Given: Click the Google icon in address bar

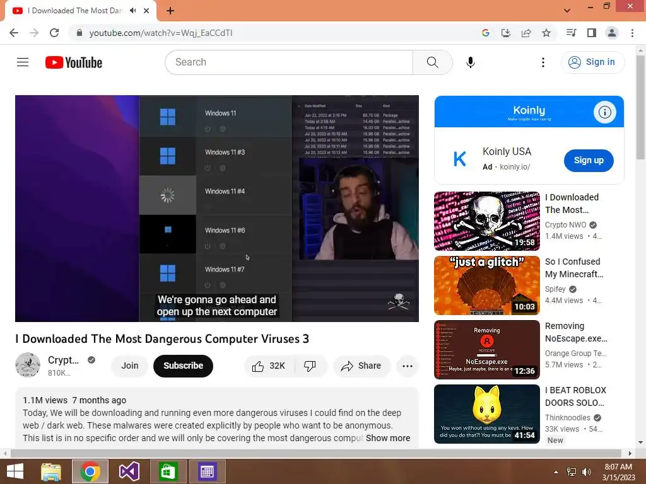Looking at the screenshot, I should (485, 33).
